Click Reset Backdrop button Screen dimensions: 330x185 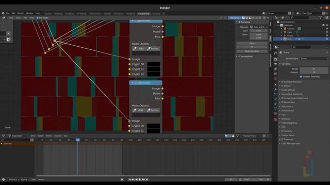252,51
